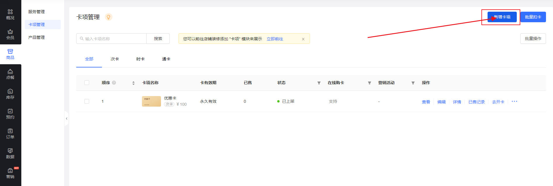Follow the 立即前往 link
553x186 pixels.
(275, 39)
